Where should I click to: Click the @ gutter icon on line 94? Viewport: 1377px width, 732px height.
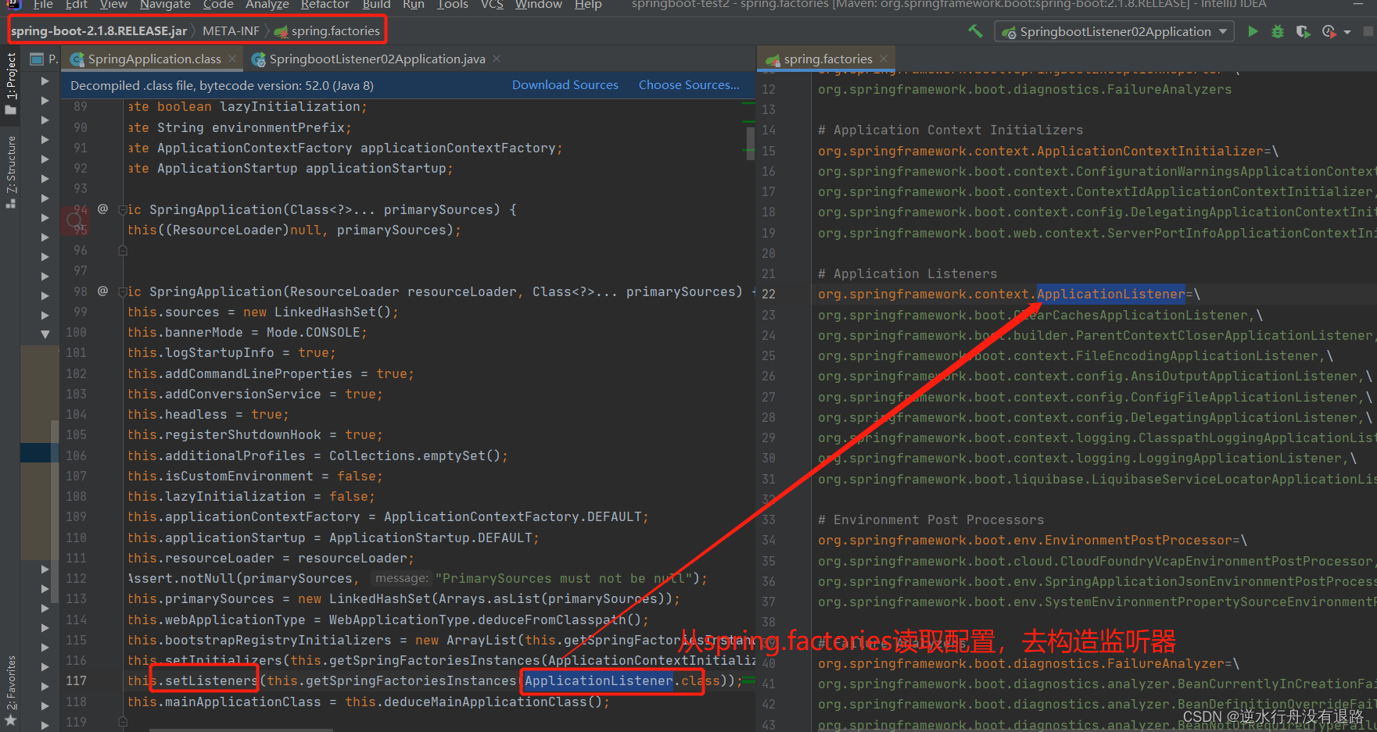coord(102,209)
